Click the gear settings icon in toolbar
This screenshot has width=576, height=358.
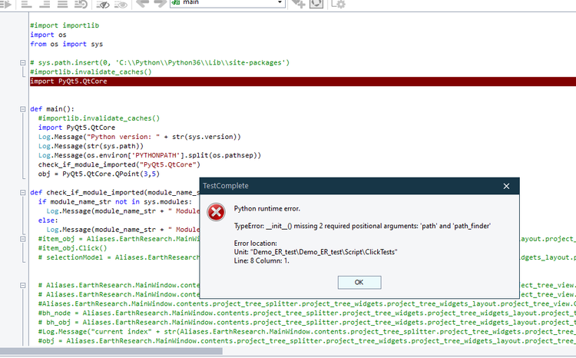[x=339, y=4]
